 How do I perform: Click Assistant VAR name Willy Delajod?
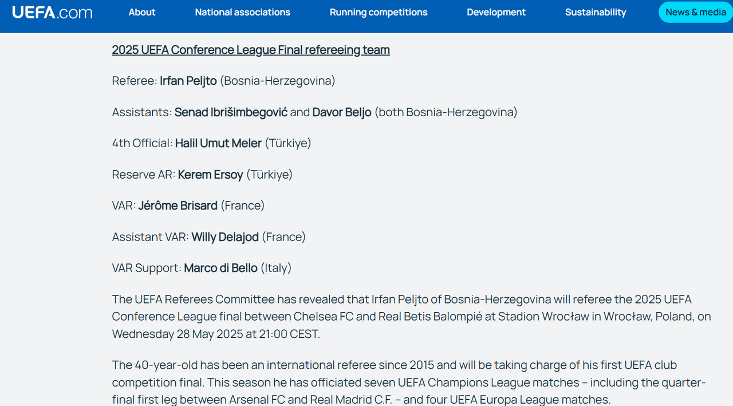click(225, 237)
